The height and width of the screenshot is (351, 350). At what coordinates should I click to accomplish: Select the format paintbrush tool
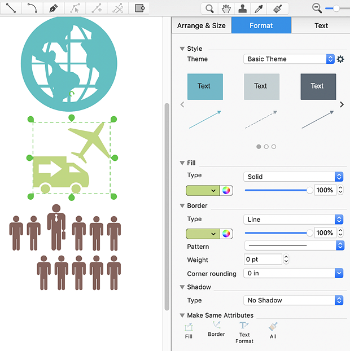point(278,8)
